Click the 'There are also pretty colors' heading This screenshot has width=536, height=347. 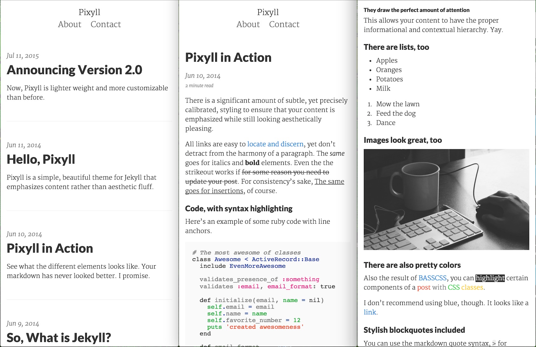pos(412,265)
